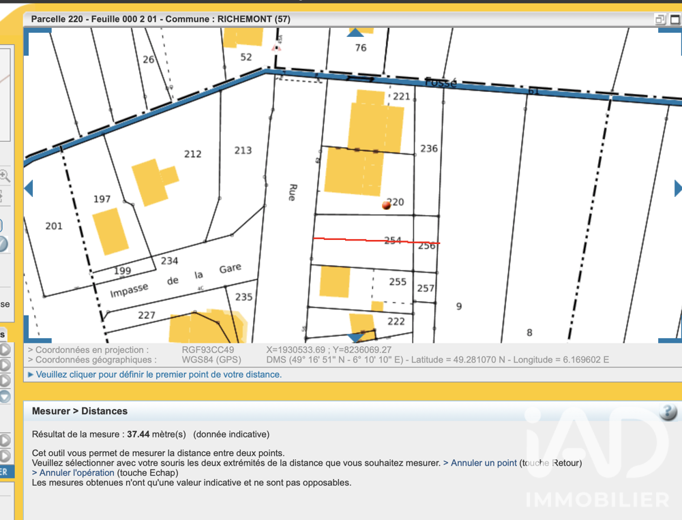This screenshot has width=682, height=520.
Task: Maximize the map window with the square icon
Action: 675,19
